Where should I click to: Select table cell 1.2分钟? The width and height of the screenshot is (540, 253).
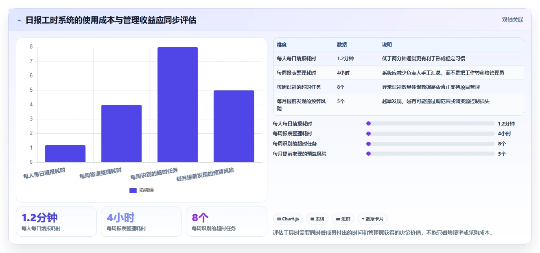point(345,59)
